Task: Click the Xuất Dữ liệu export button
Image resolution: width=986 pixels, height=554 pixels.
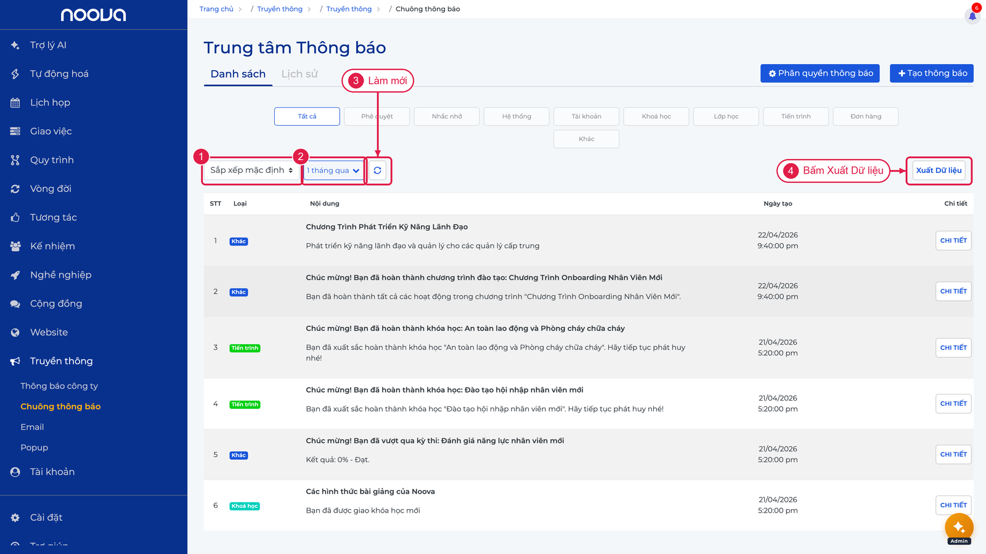Action: (x=939, y=171)
